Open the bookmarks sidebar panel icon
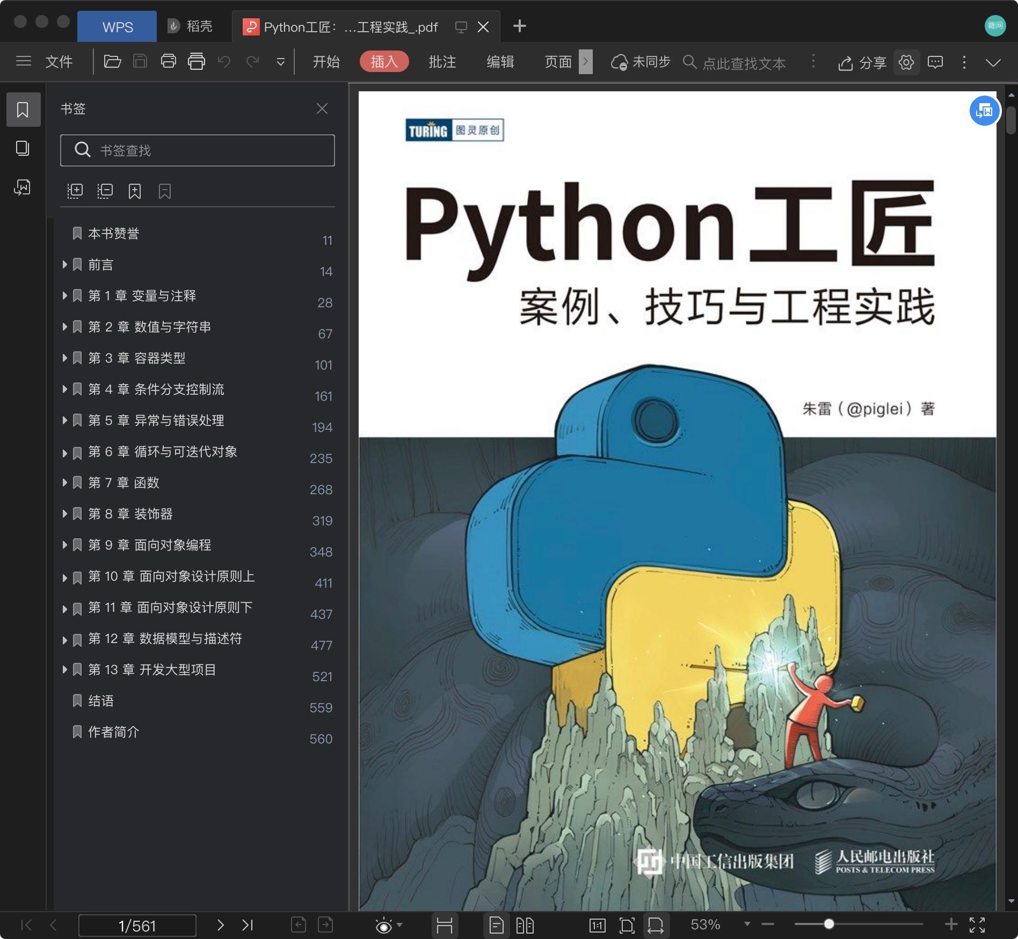Image resolution: width=1018 pixels, height=939 pixels. (23, 110)
